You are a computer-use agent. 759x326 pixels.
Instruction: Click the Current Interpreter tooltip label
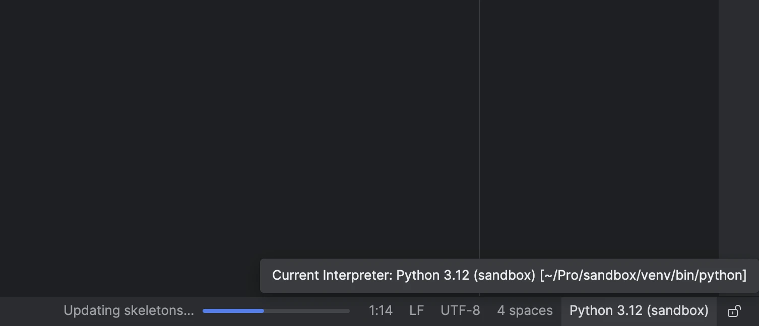click(x=332, y=276)
